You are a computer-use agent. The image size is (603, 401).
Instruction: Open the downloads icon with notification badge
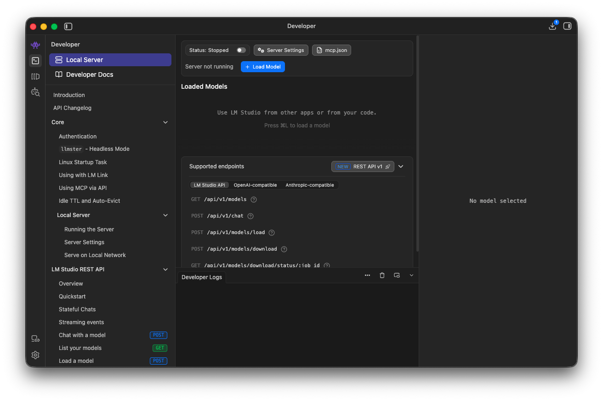pos(553,26)
